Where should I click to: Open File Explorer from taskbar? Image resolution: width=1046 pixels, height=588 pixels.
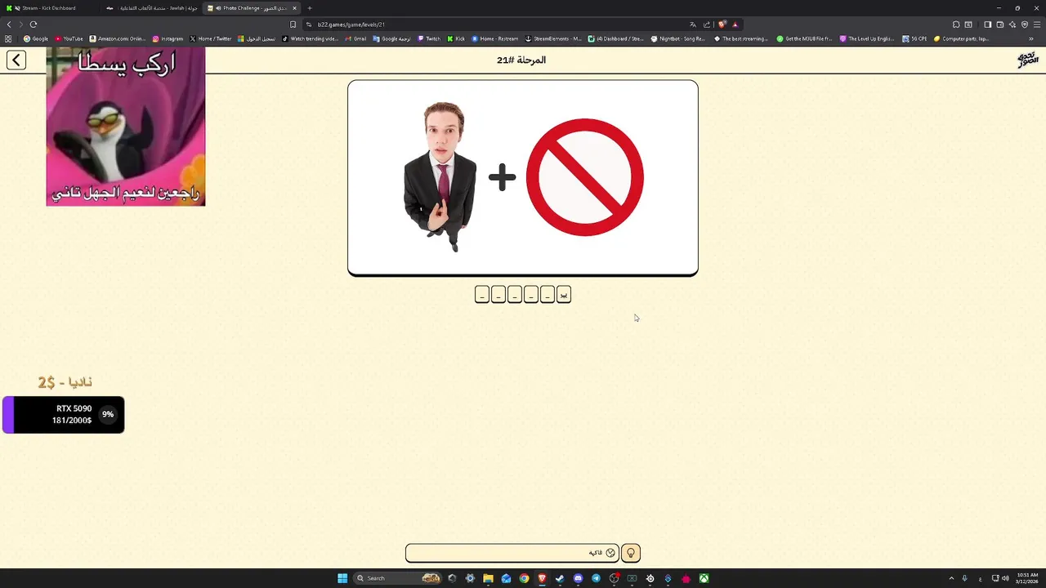click(x=488, y=578)
